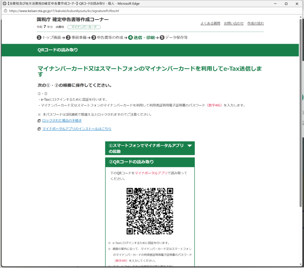
Task: Expand the ①スマートフォンでマイナポータルアプリの起動 arrow
Action: pyautogui.click(x=189, y=146)
